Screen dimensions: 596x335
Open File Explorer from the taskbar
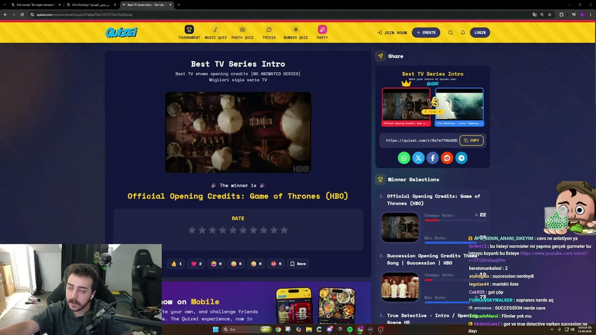tap(309, 329)
